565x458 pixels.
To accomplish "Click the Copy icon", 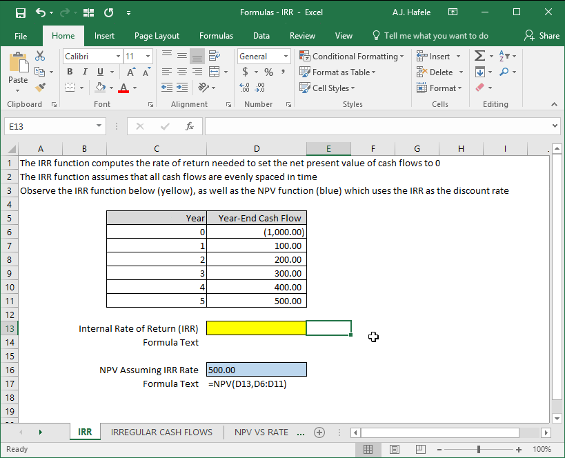I will [x=39, y=72].
